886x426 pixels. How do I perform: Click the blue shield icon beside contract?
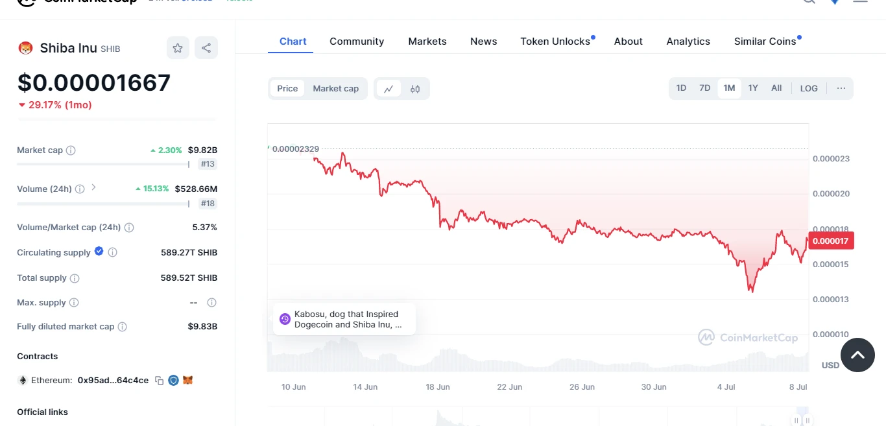tap(173, 380)
